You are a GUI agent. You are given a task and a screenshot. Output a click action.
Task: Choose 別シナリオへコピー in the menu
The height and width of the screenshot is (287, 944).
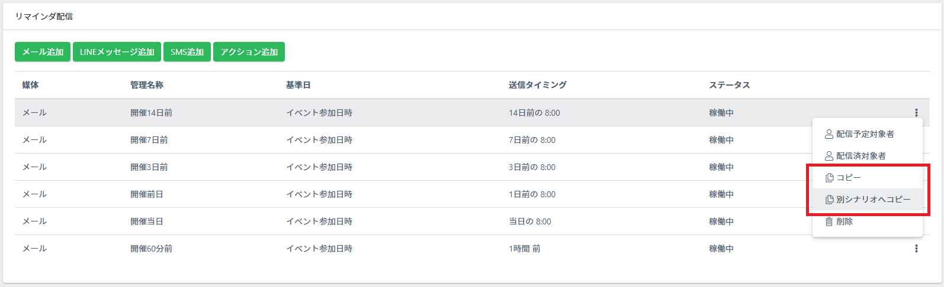click(x=868, y=200)
